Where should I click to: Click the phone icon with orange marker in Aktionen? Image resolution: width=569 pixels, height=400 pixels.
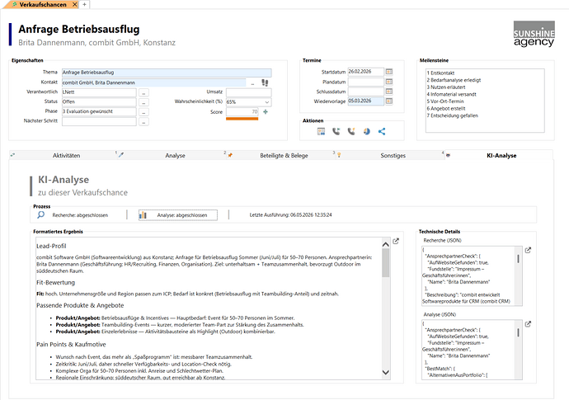351,131
